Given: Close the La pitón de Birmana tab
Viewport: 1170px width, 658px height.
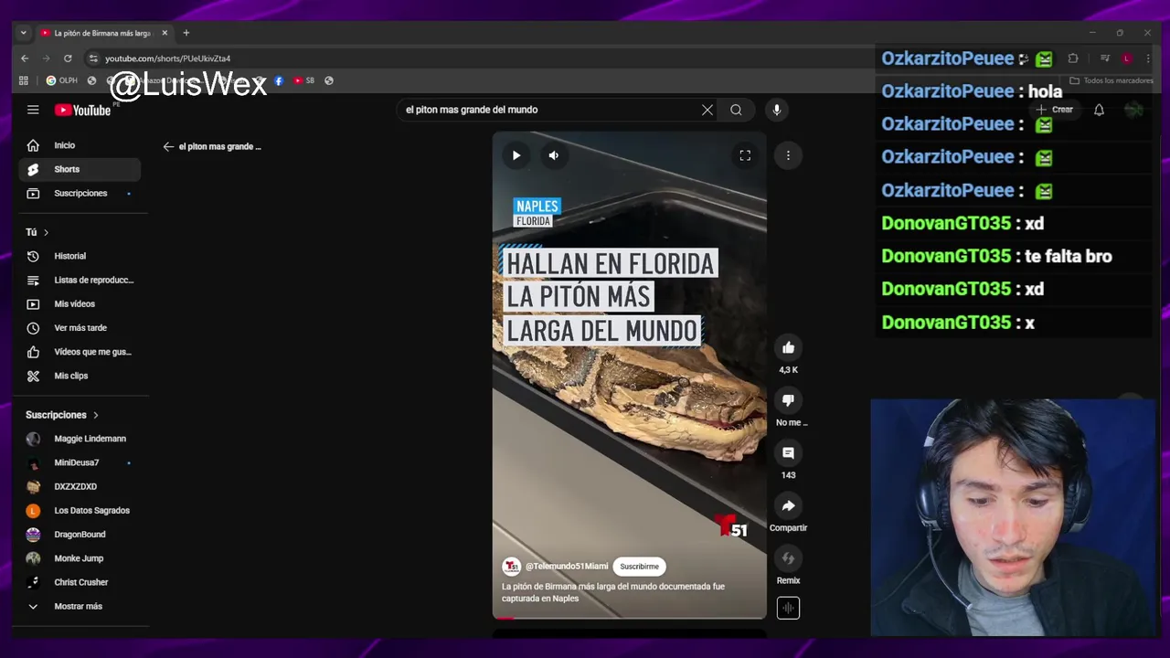Looking at the screenshot, I should (x=165, y=33).
